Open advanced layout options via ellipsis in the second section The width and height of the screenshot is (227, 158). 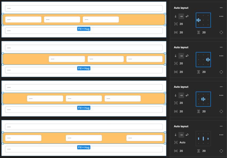(x=221, y=56)
